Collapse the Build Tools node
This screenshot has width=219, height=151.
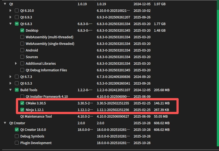(x=10, y=90)
